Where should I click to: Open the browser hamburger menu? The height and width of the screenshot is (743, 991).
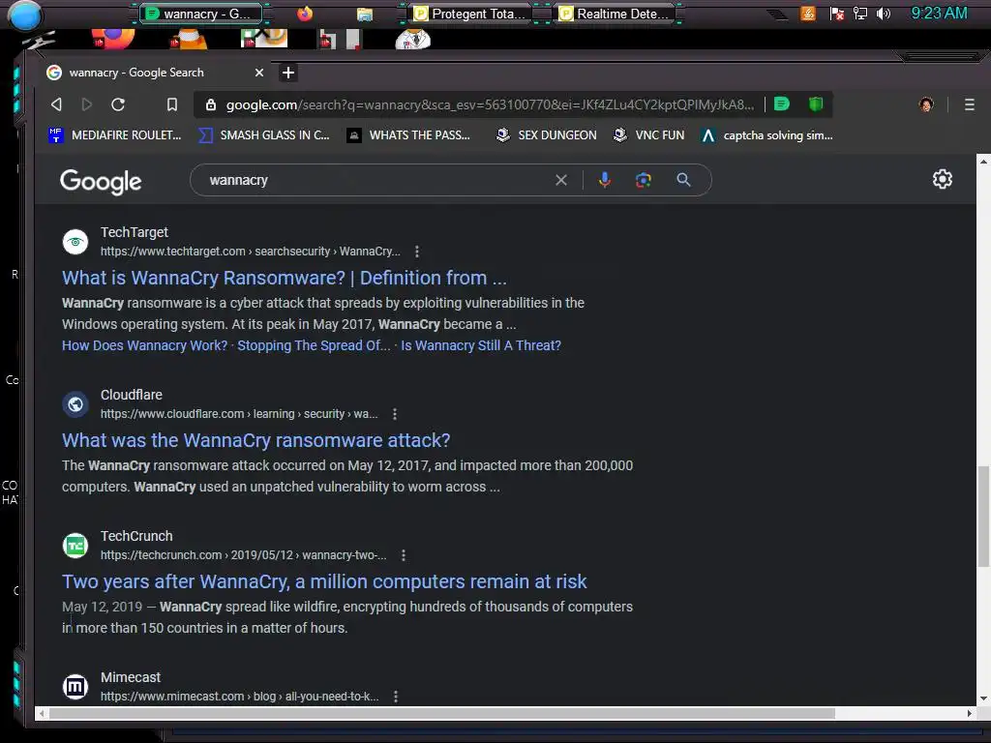click(x=970, y=104)
